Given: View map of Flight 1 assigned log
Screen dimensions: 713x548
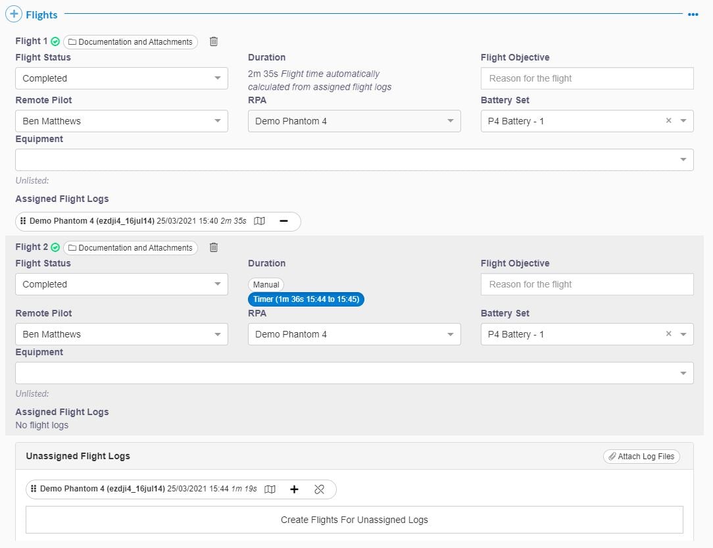Looking at the screenshot, I should click(259, 221).
